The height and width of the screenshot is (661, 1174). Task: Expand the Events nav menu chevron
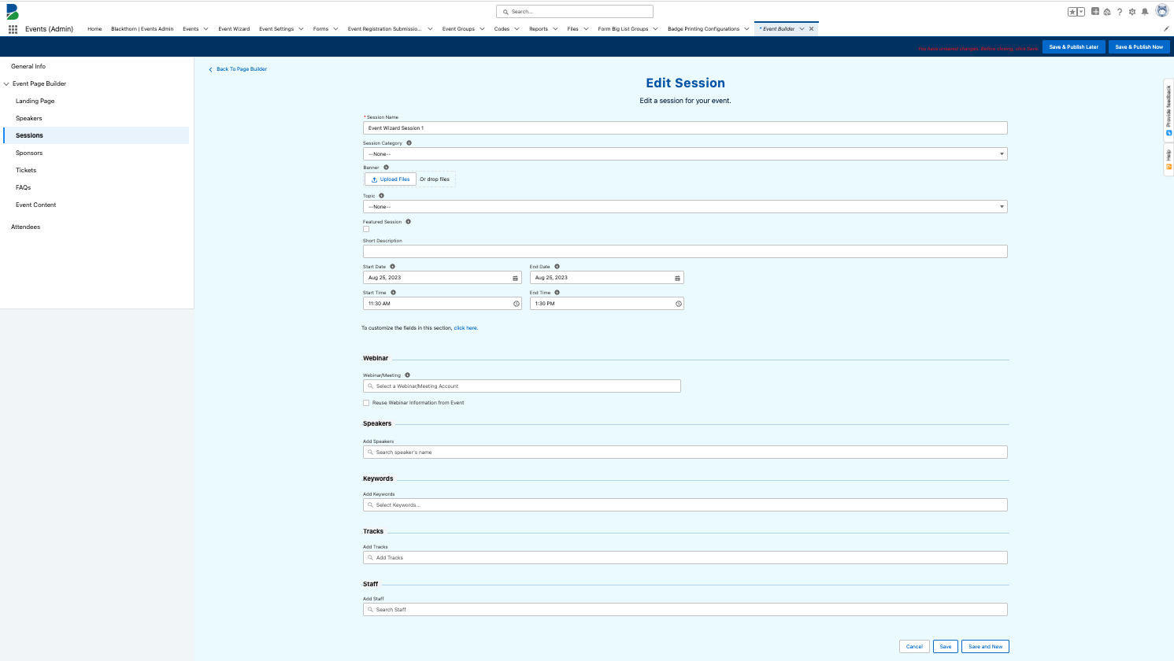[206, 29]
